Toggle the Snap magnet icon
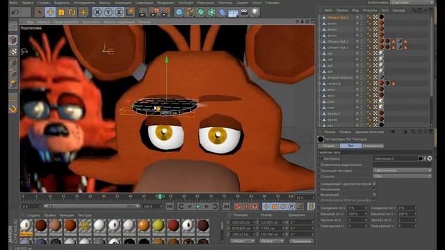This screenshot has width=445, height=250. pyautogui.click(x=13, y=109)
